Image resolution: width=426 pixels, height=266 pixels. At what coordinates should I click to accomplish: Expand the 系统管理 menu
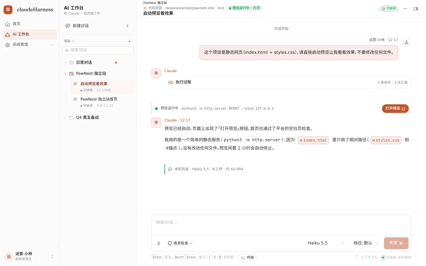tap(29, 45)
